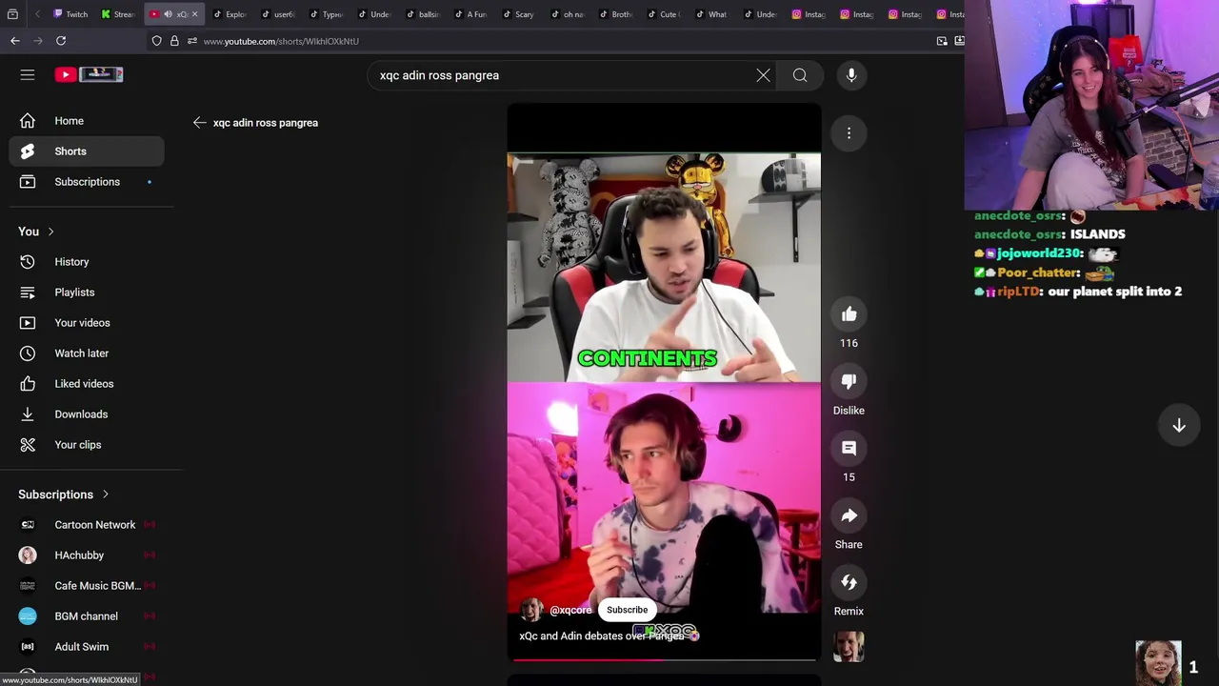Open the Short's three-dot more menu
Image resolution: width=1219 pixels, height=686 pixels.
pyautogui.click(x=849, y=133)
